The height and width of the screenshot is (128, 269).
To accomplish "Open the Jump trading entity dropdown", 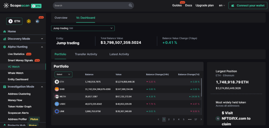I will [x=83, y=28].
